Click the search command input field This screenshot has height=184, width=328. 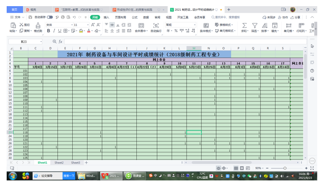pyautogui.click(x=225, y=17)
